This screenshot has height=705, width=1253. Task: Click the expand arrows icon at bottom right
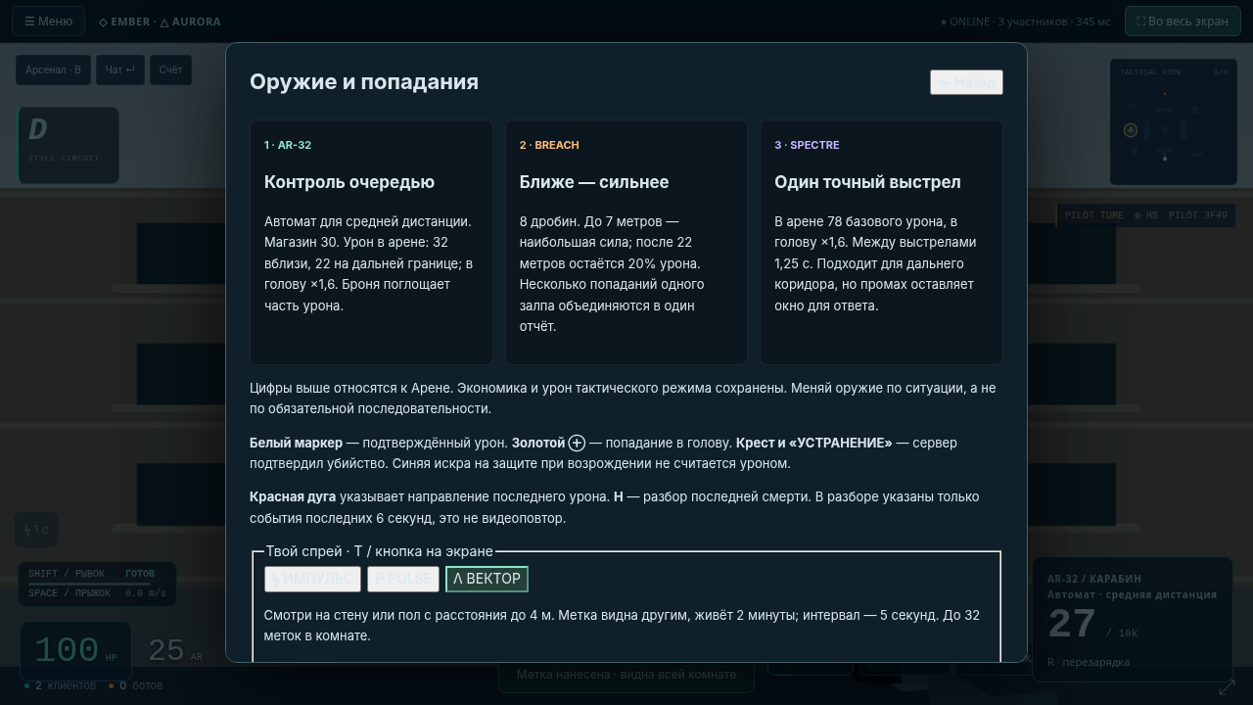click(x=1227, y=687)
